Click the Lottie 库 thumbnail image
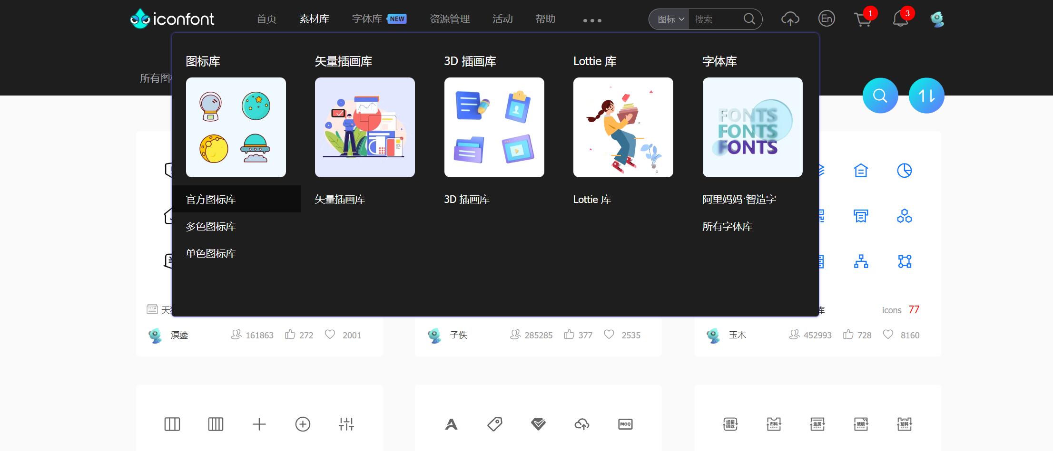Image resolution: width=1053 pixels, height=451 pixels. pyautogui.click(x=623, y=127)
